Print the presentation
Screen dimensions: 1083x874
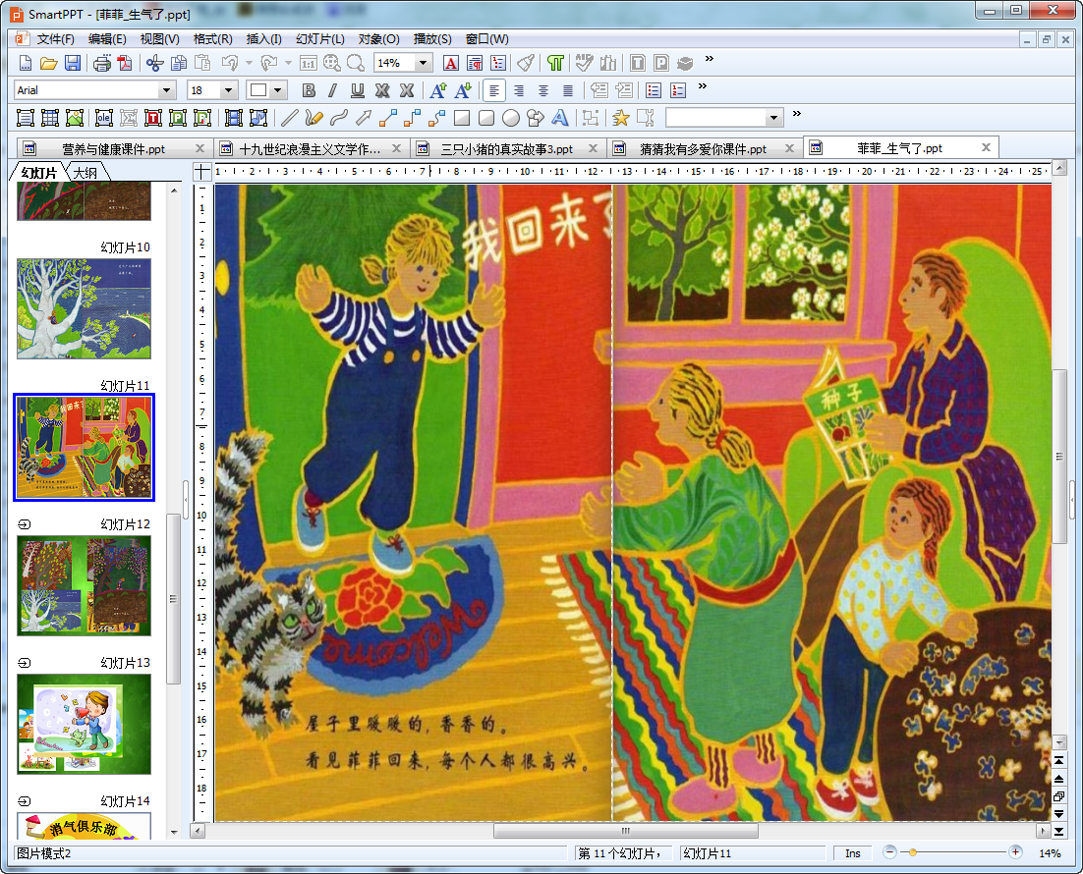tap(101, 64)
